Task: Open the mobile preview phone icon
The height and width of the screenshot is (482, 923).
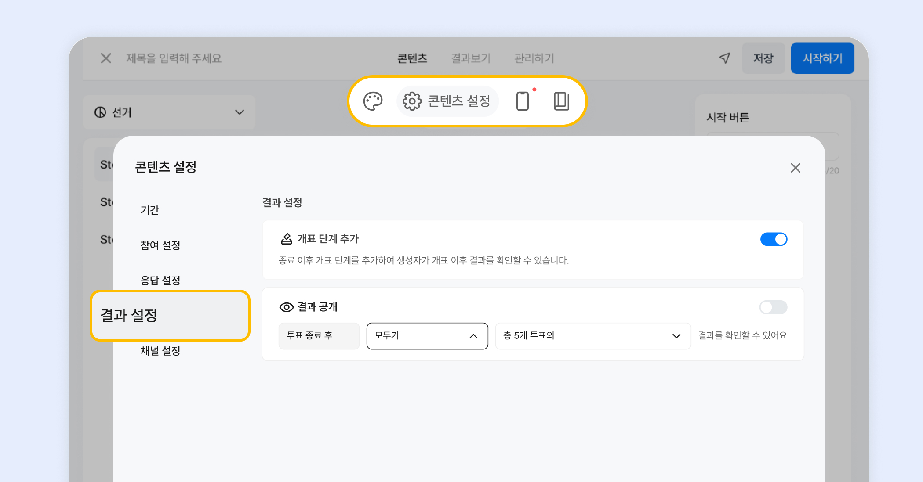Action: [522, 101]
